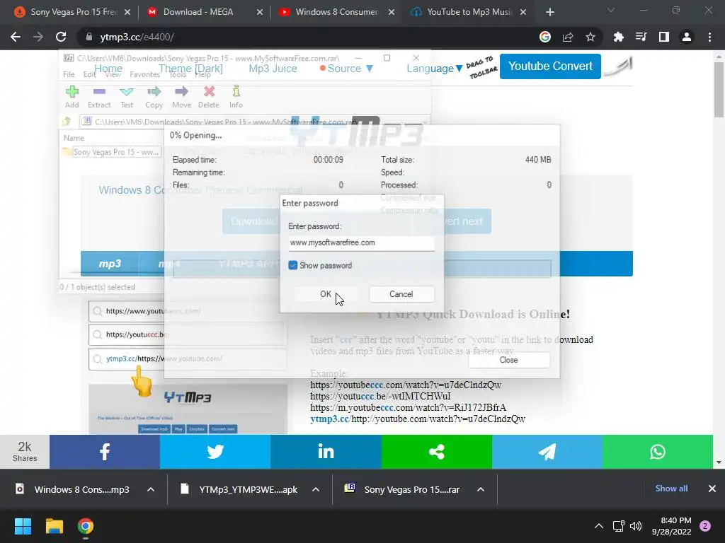Open the notification badge in system tray

[705, 526]
